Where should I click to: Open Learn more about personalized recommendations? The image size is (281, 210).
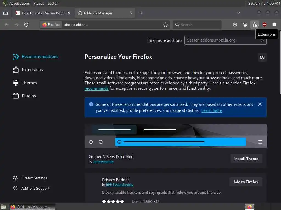click(x=212, y=110)
